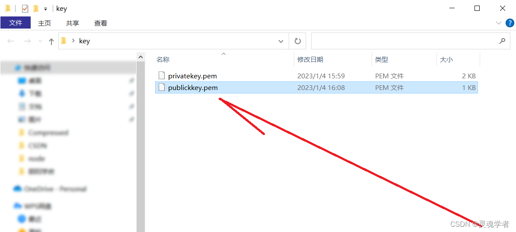Select the publickkey.pem file
This screenshot has width=516, height=232.
click(x=316, y=88)
